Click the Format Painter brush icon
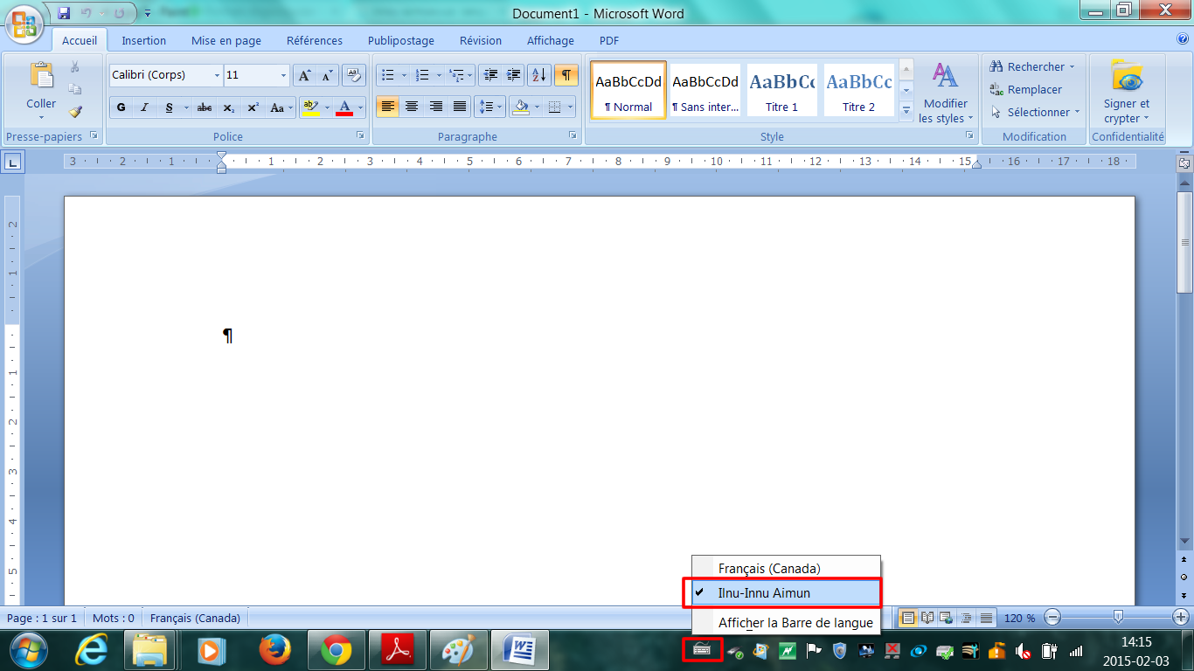The width and height of the screenshot is (1194, 671). point(75,112)
